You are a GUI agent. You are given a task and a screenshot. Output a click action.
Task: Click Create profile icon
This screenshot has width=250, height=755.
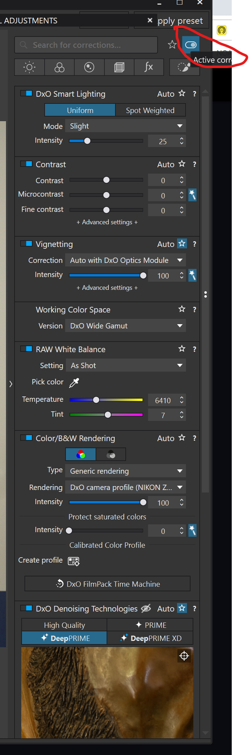[x=74, y=561]
